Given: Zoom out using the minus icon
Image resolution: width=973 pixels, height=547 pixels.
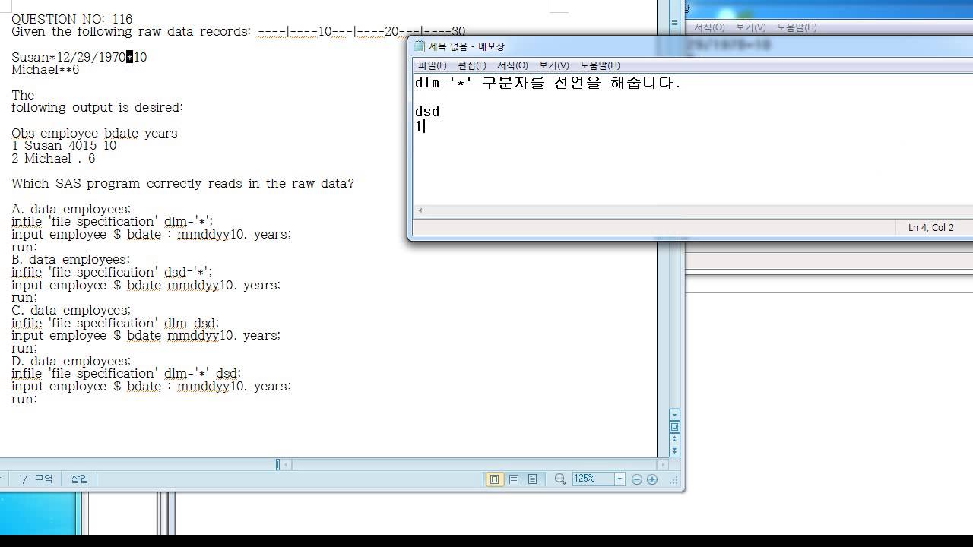Looking at the screenshot, I should click(x=637, y=479).
